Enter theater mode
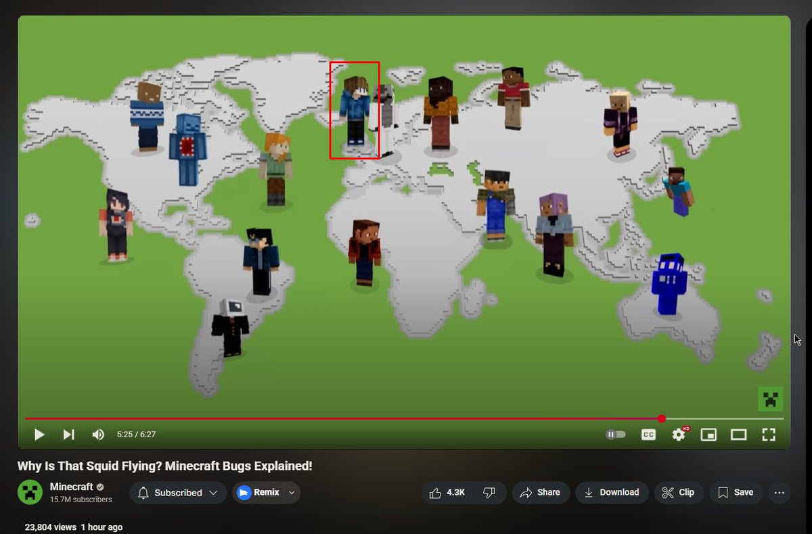 (x=738, y=435)
